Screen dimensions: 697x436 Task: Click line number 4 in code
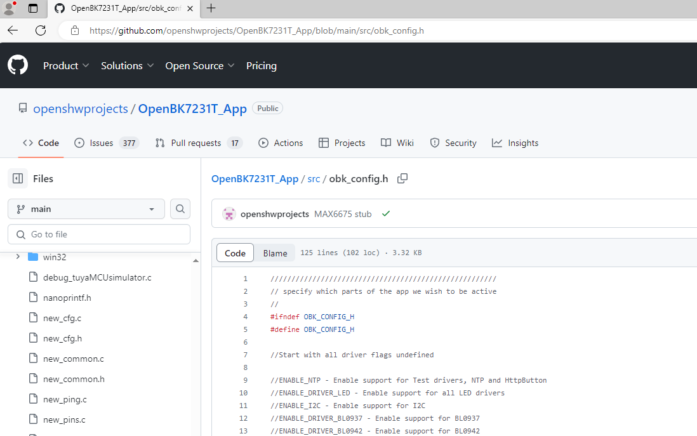coord(246,317)
